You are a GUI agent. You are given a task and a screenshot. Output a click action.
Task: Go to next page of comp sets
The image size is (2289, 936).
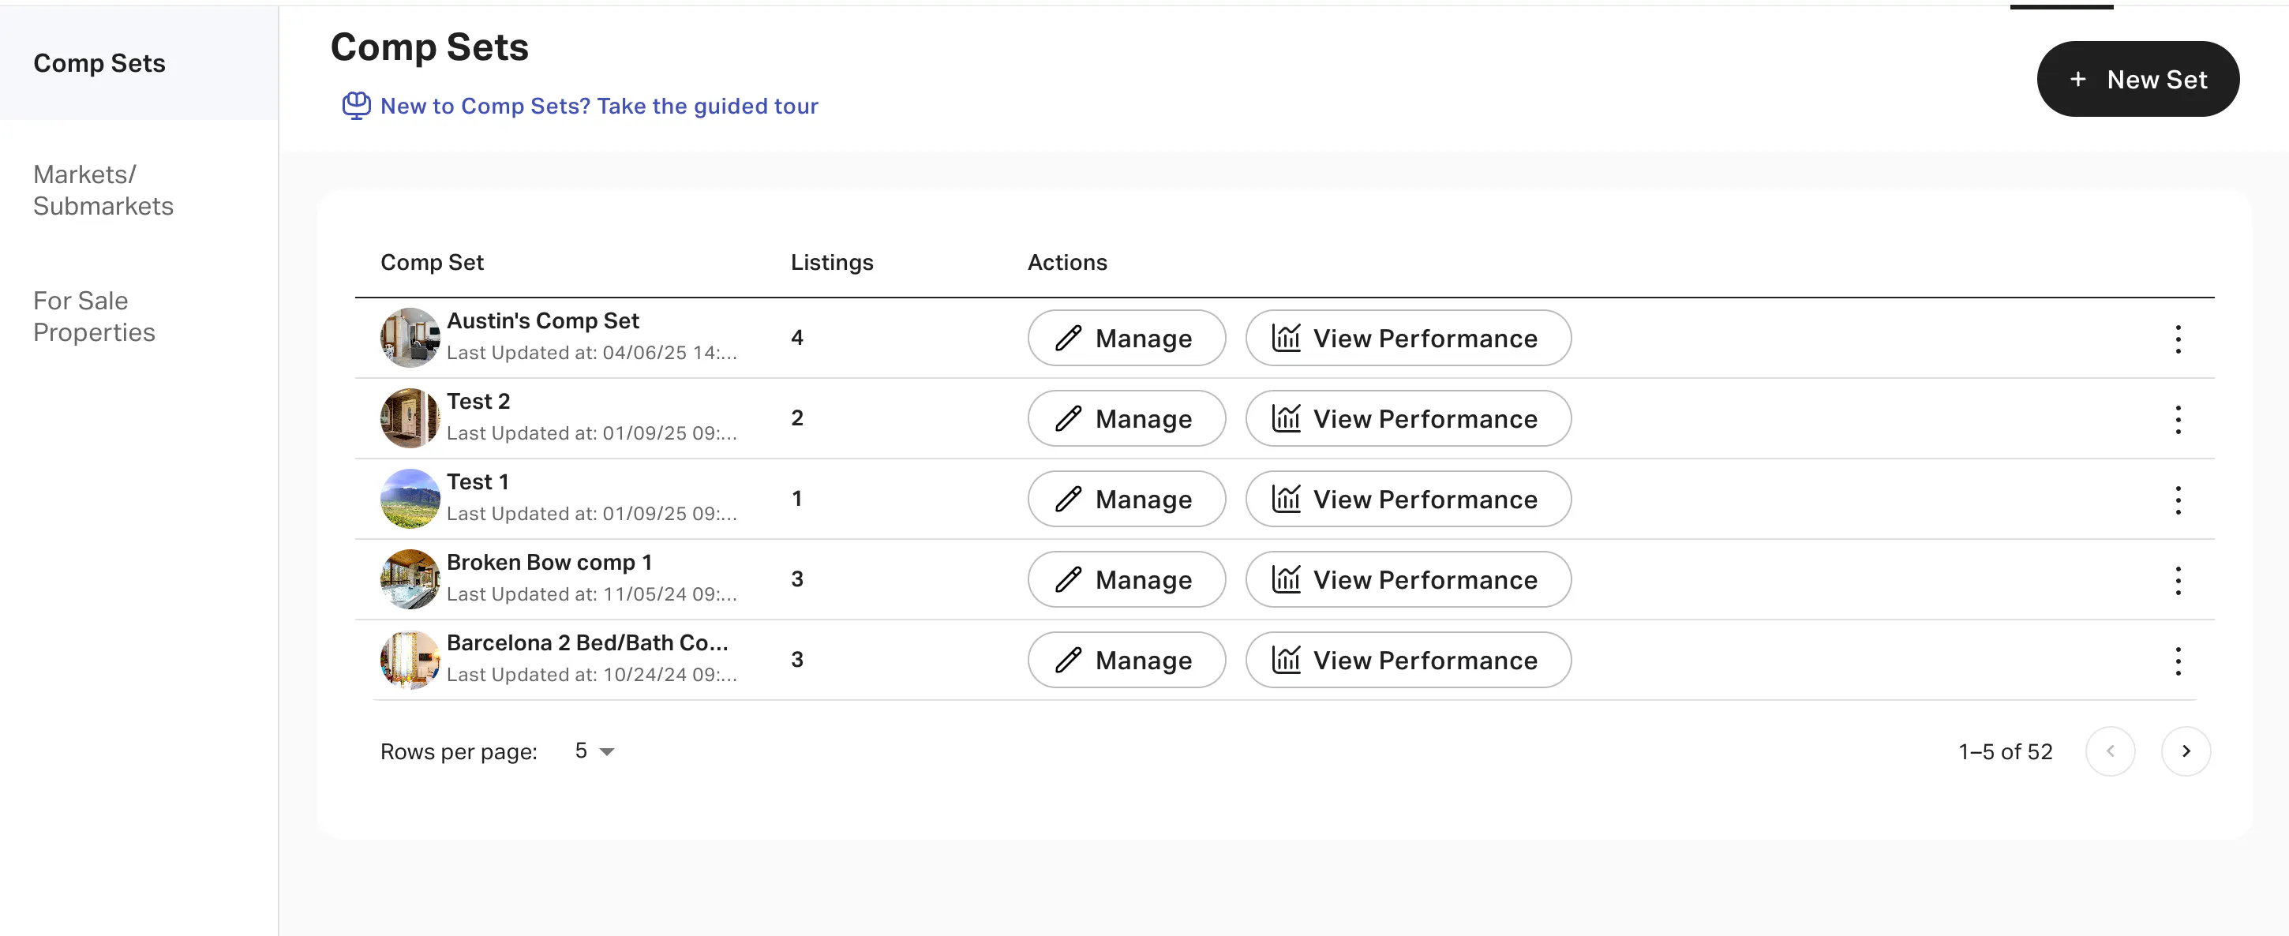pos(2185,751)
